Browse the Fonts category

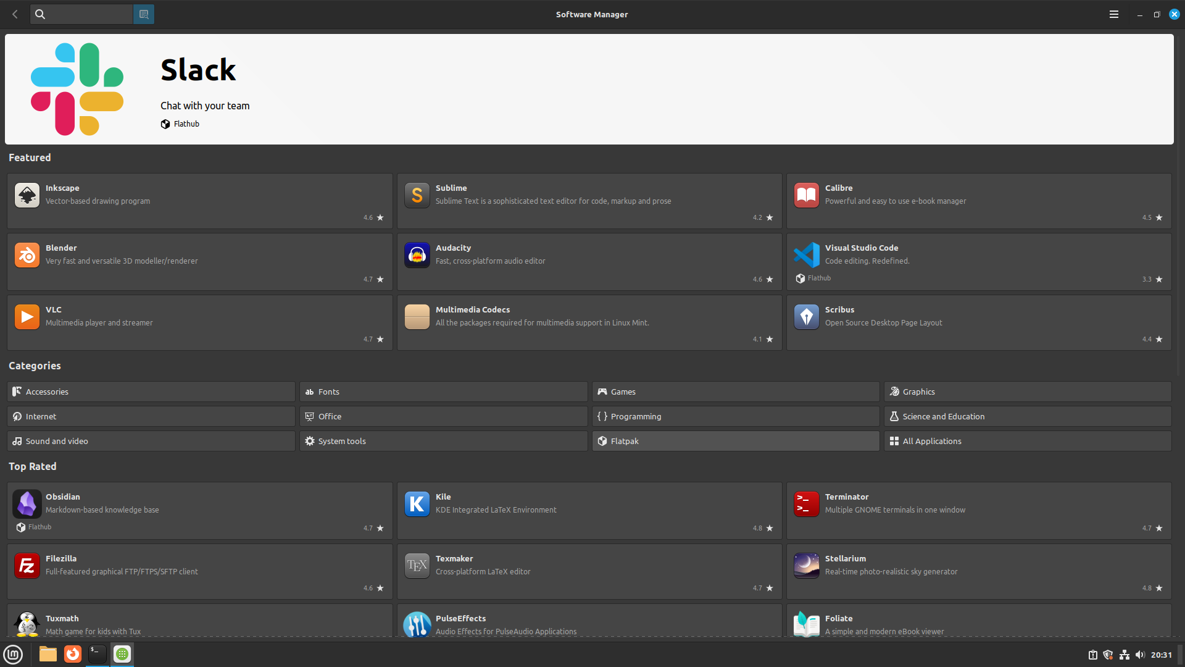tap(443, 392)
